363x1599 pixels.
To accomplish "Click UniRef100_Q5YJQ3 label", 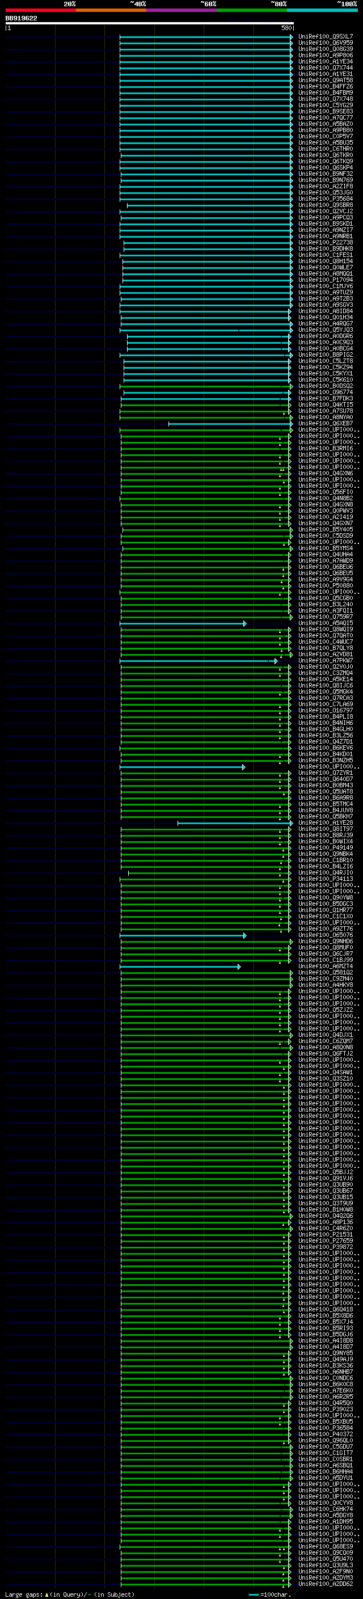I will click(325, 330).
